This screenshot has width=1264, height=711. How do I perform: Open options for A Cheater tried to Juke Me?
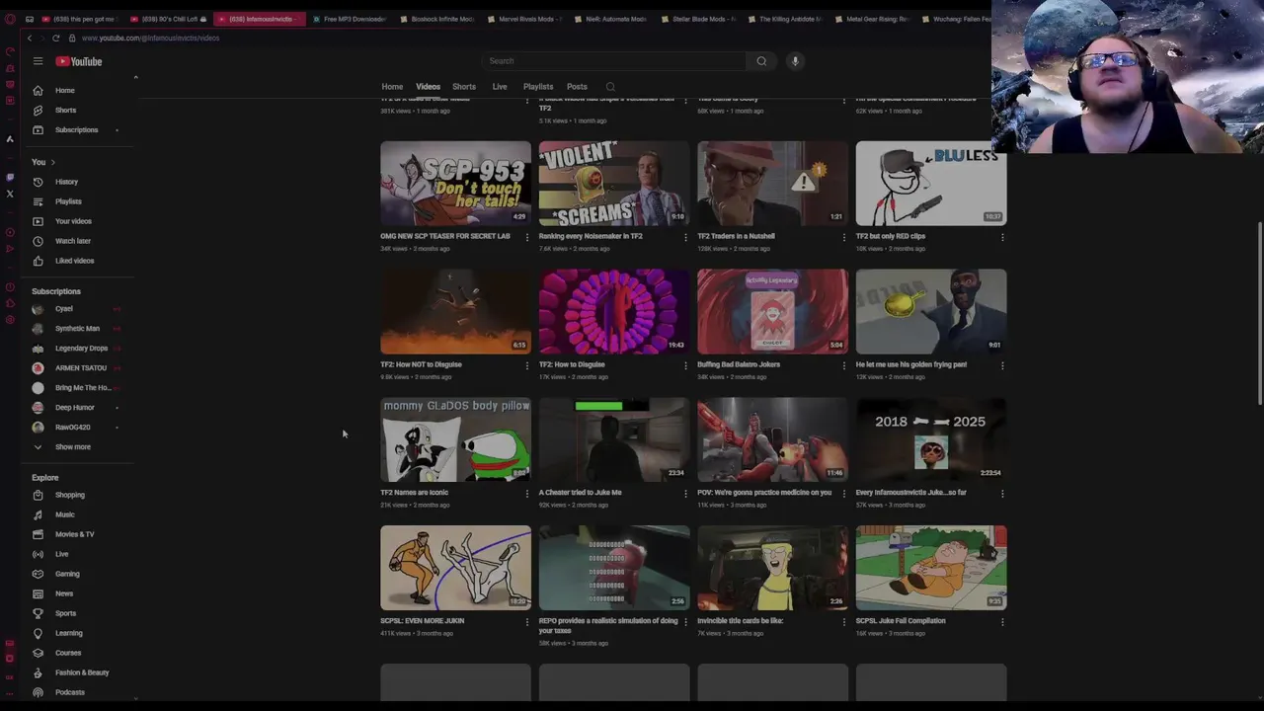[x=685, y=494]
